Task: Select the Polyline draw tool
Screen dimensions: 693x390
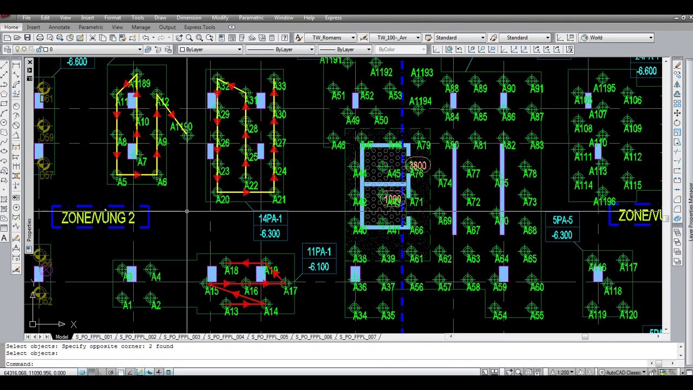Action: tap(4, 84)
